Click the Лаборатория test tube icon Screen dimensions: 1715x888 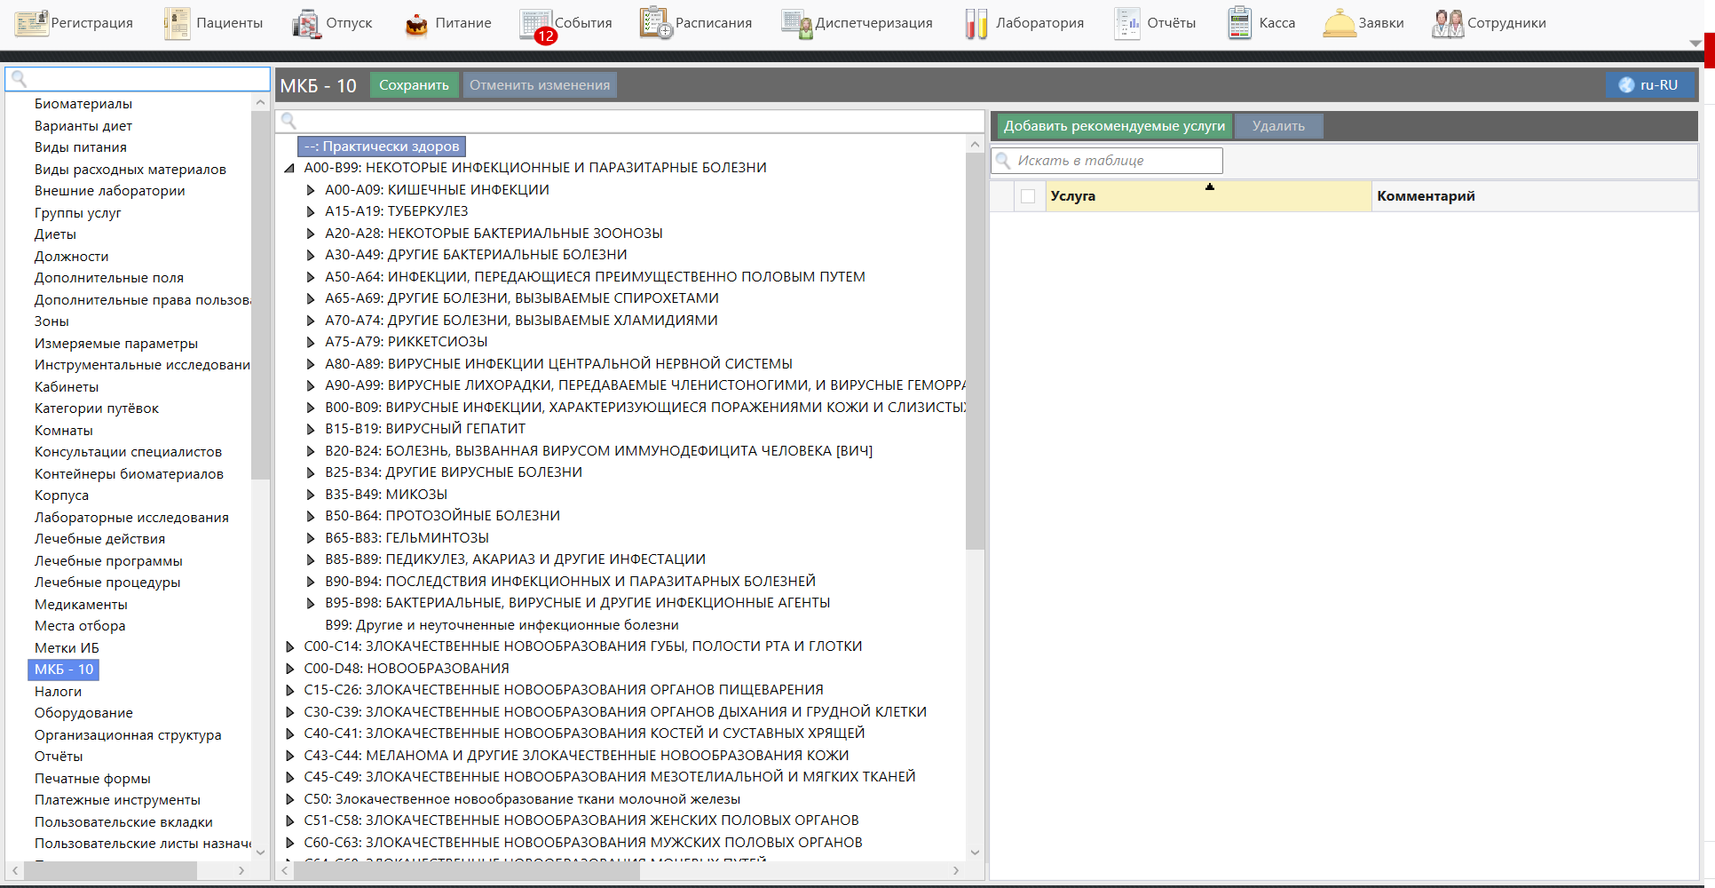[x=976, y=24]
